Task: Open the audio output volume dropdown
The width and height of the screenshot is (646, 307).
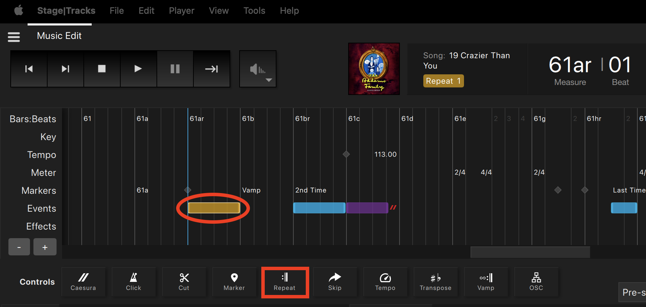Action: pos(258,69)
